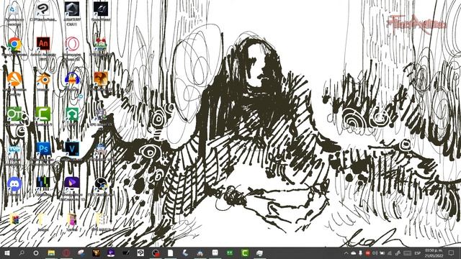Open the Google Chrome desktop shortcut

[x=14, y=45]
